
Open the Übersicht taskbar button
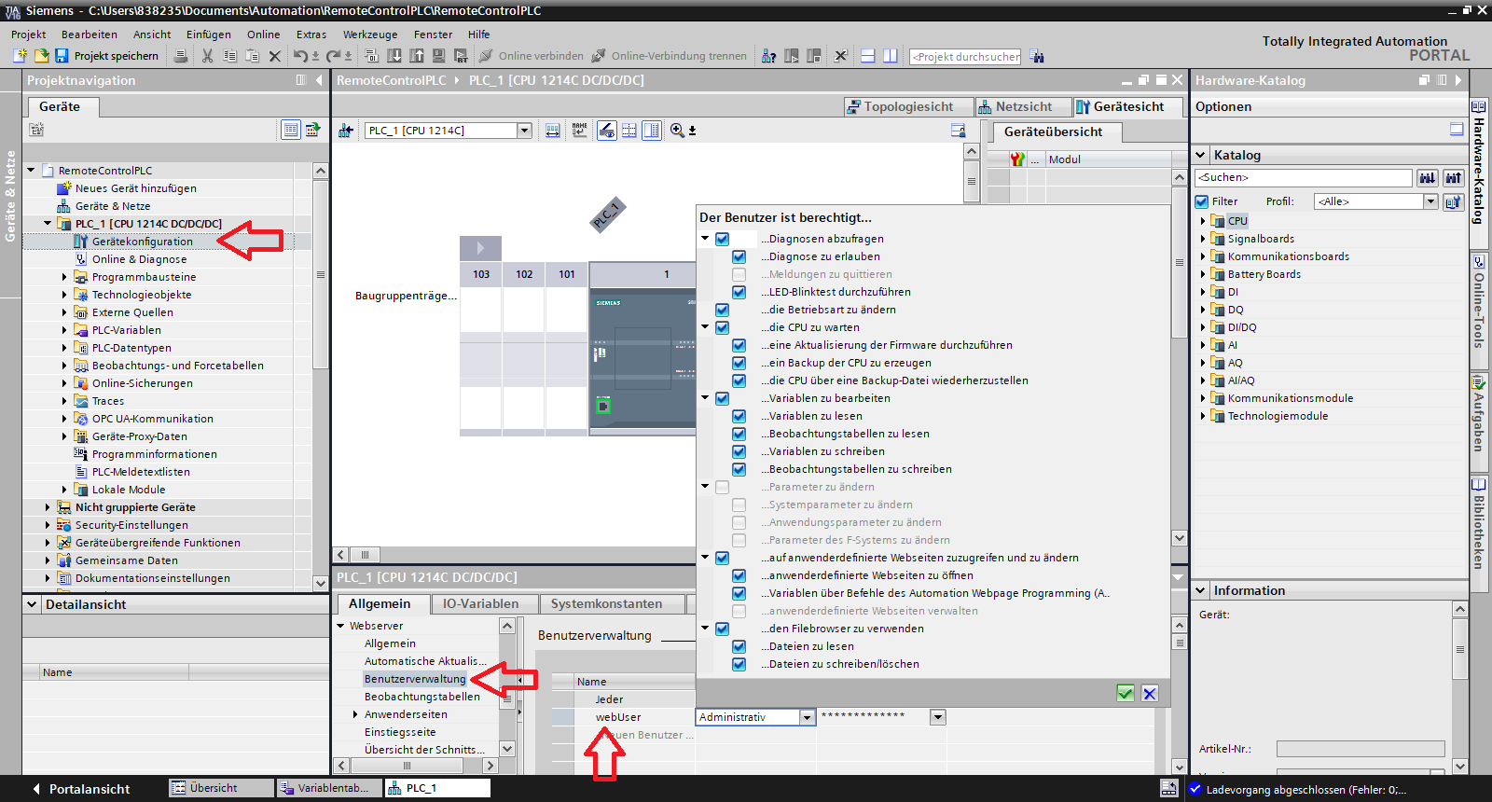[222, 788]
